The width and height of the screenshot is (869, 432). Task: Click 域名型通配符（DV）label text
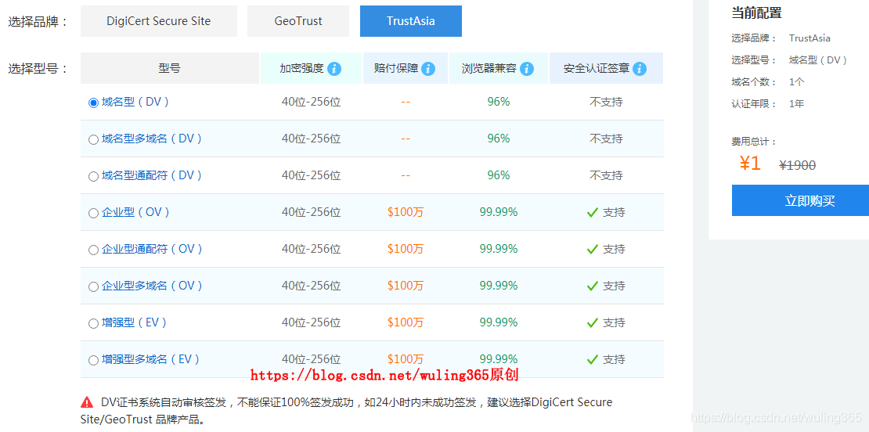tap(153, 175)
